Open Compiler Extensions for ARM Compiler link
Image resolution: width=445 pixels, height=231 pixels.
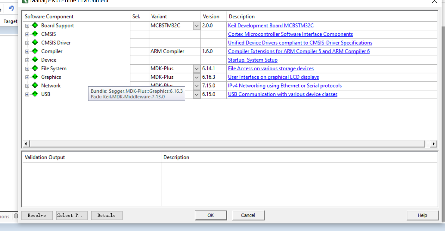pos(299,51)
